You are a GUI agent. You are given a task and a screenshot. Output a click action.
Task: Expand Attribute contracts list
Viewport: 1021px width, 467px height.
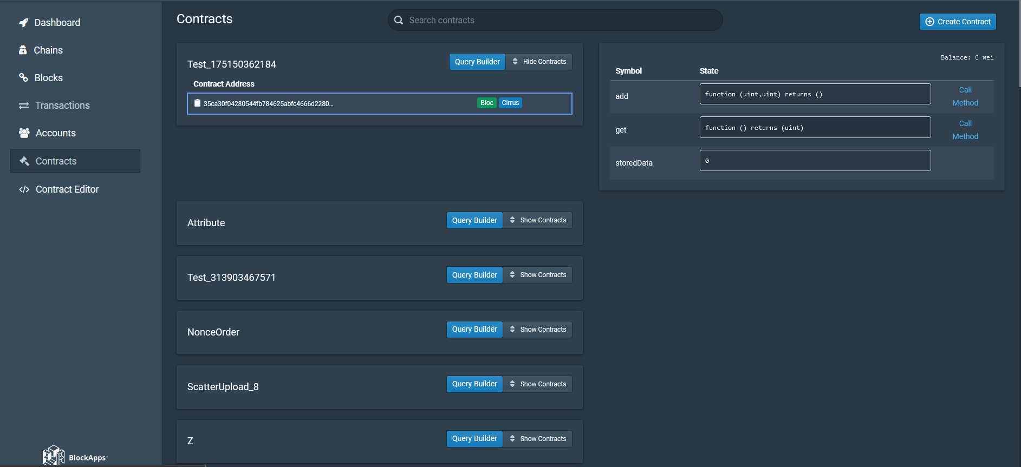pos(537,220)
